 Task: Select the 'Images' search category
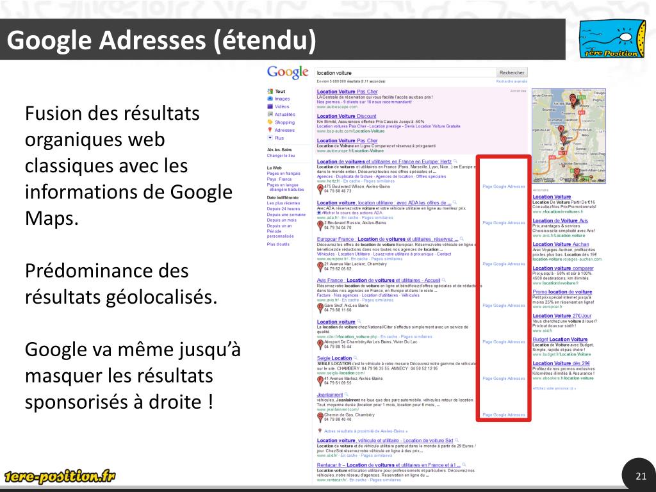point(282,99)
